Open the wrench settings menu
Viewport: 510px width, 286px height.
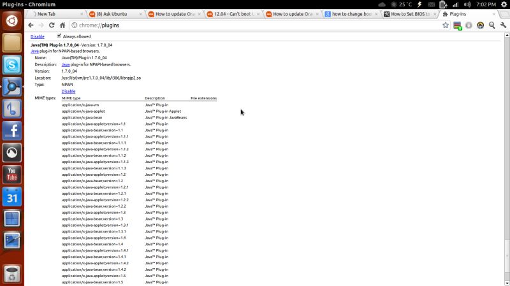click(504, 25)
